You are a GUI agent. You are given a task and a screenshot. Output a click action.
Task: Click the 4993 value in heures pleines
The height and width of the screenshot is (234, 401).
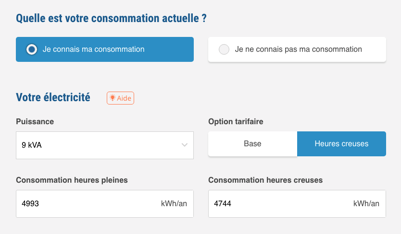click(x=30, y=203)
